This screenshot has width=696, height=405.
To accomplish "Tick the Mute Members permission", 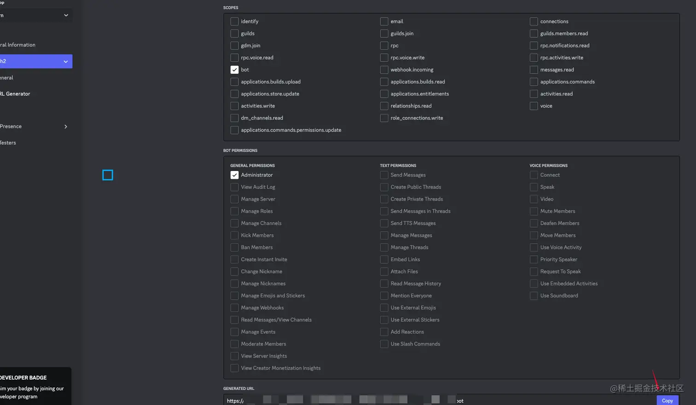I will pos(534,211).
